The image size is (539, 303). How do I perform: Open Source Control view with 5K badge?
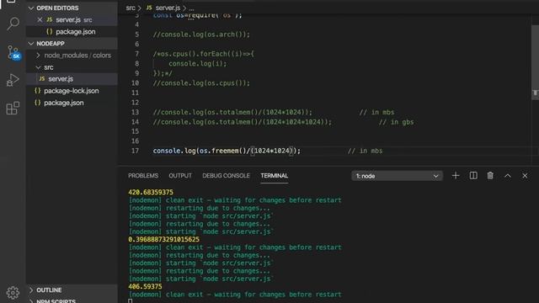point(13,52)
